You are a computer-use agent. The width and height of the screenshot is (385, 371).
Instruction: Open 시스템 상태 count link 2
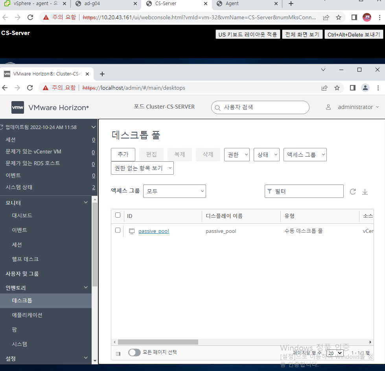94,187
